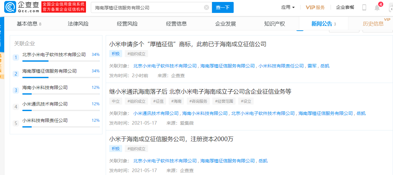Click the #设立 tag

coord(246,101)
